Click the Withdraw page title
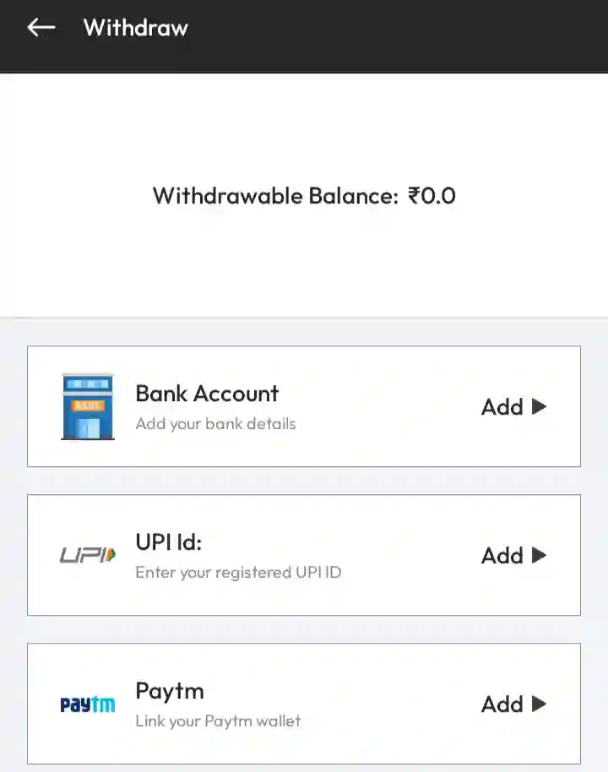This screenshot has width=608, height=772. [x=136, y=28]
